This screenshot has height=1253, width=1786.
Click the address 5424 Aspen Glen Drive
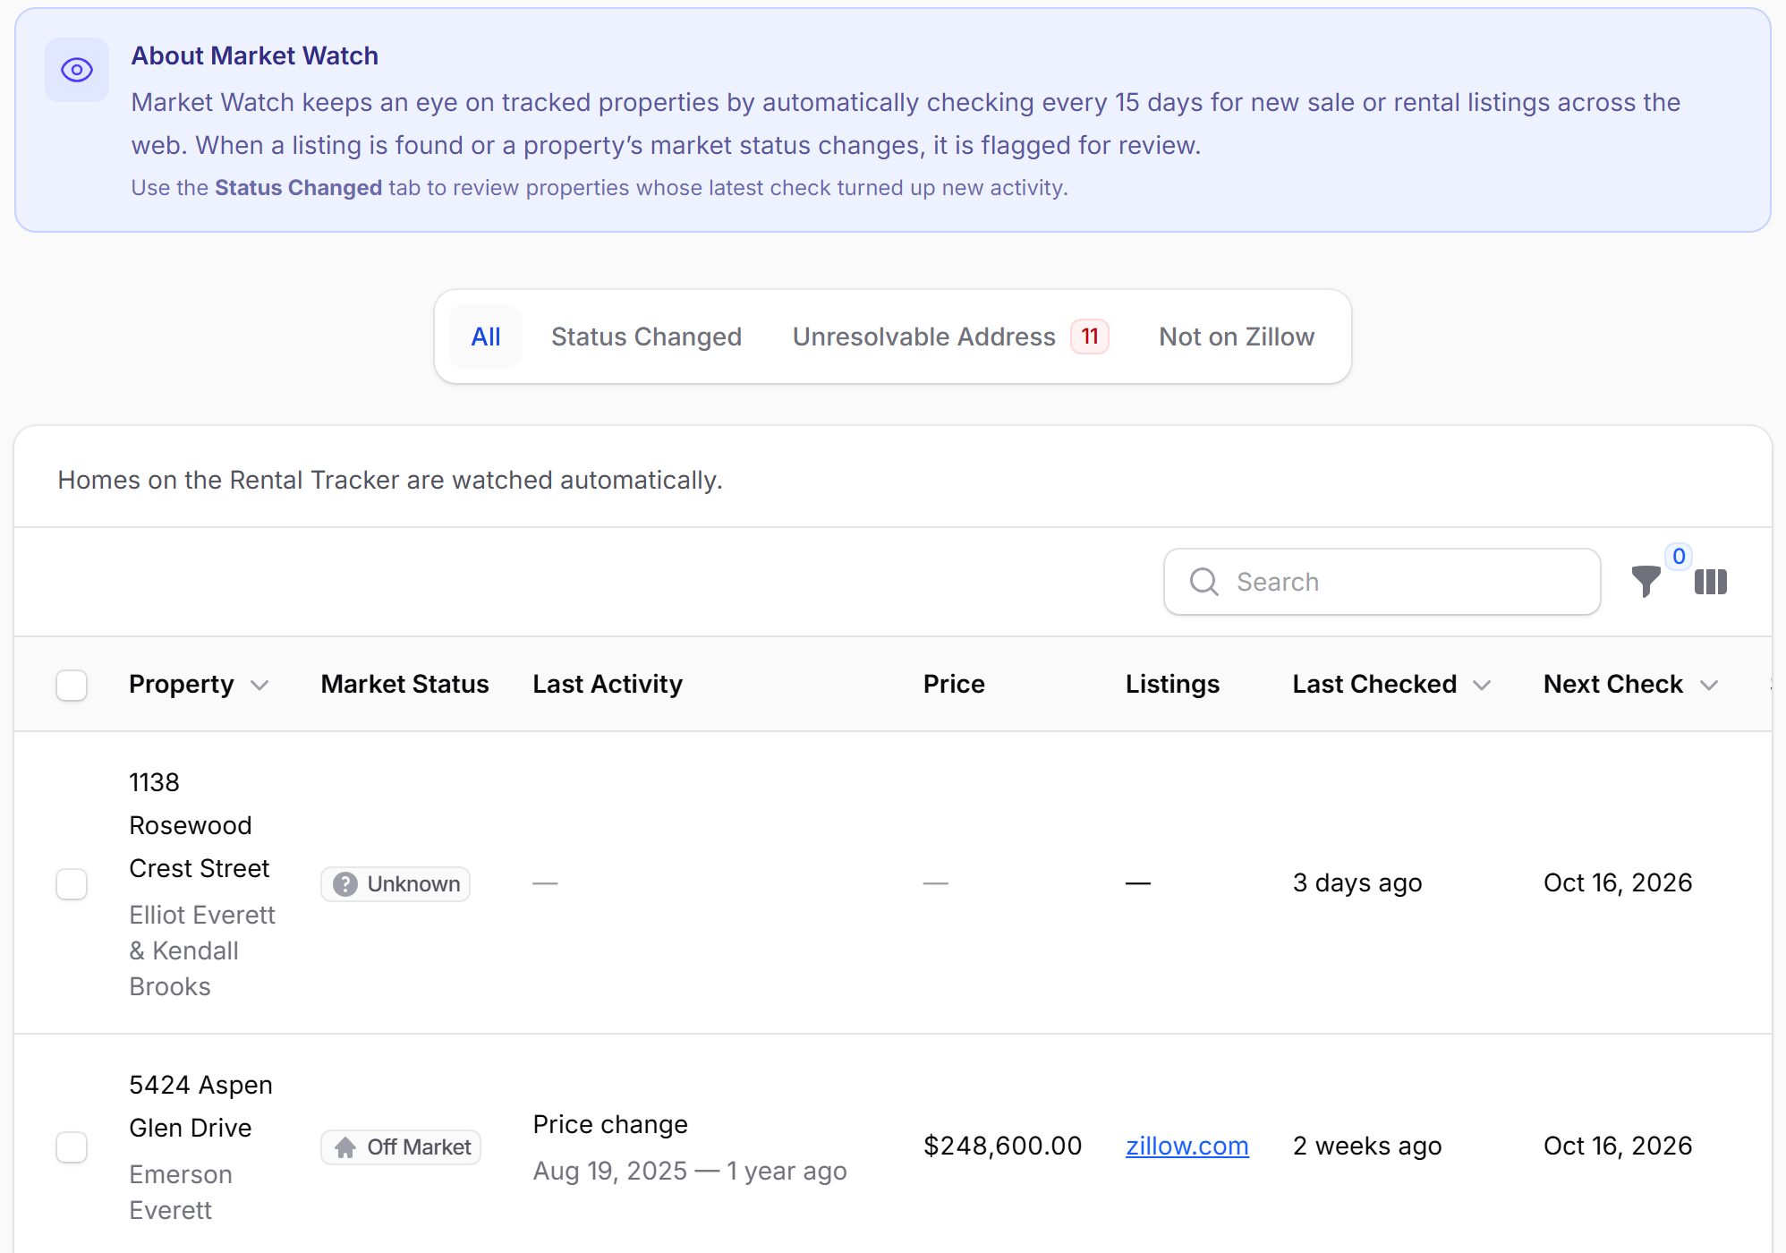[x=200, y=1106]
